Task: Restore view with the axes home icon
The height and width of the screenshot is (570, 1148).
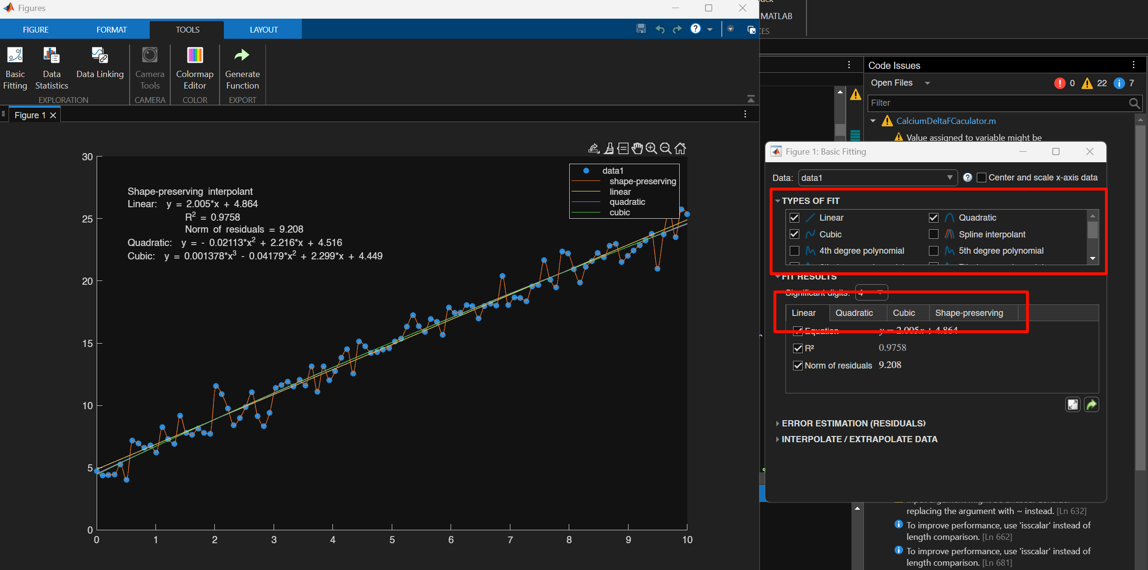Action: [680, 148]
